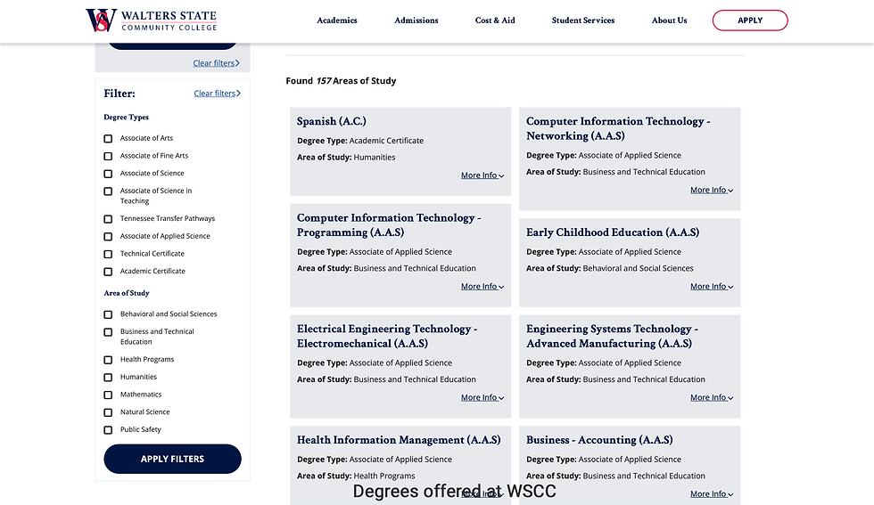Check the Business and Technical Education checkbox
The width and height of the screenshot is (874, 505).
tap(108, 332)
